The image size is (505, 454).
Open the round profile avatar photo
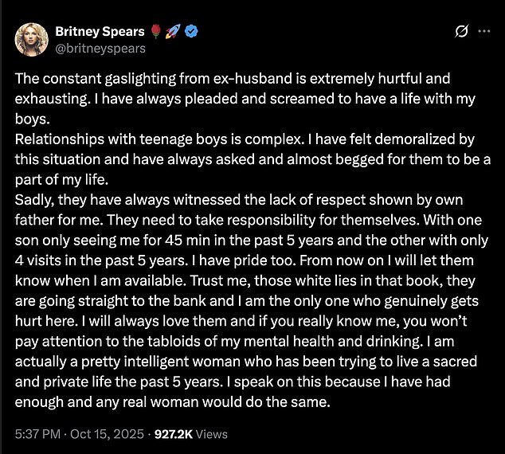pos(33,39)
